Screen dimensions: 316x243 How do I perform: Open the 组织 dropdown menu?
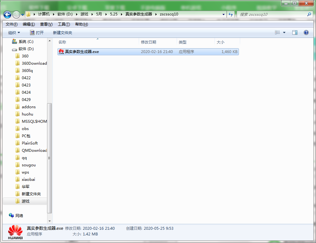pyautogui.click(x=14, y=33)
